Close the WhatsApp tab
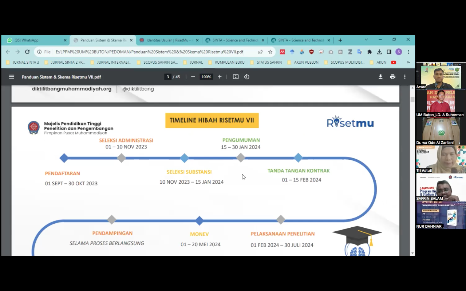Screen dimensions: 466x291 coord(65,40)
